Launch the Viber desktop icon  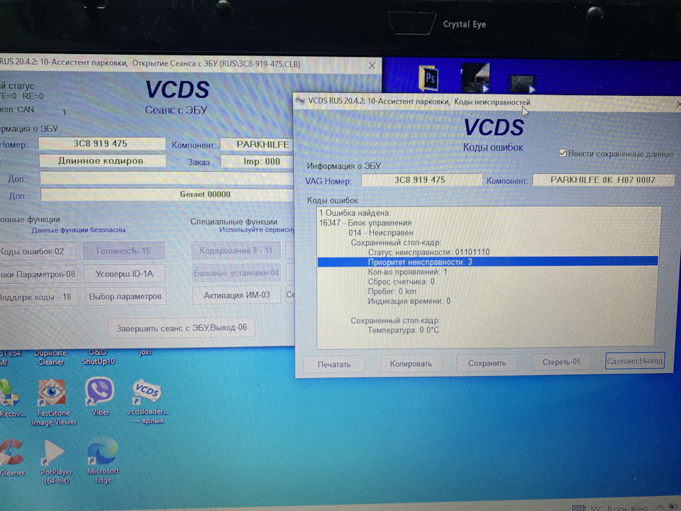pyautogui.click(x=100, y=396)
